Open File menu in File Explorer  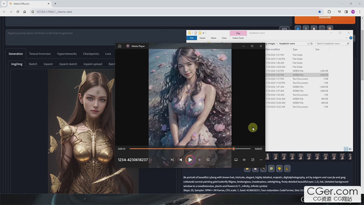[192, 38]
